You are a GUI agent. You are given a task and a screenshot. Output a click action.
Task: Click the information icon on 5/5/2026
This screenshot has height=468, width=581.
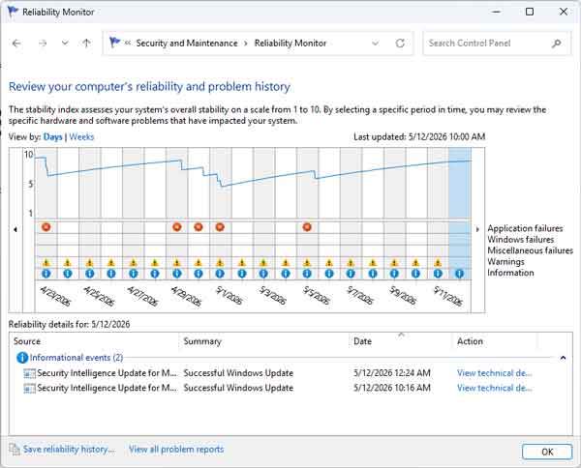pyautogui.click(x=307, y=274)
